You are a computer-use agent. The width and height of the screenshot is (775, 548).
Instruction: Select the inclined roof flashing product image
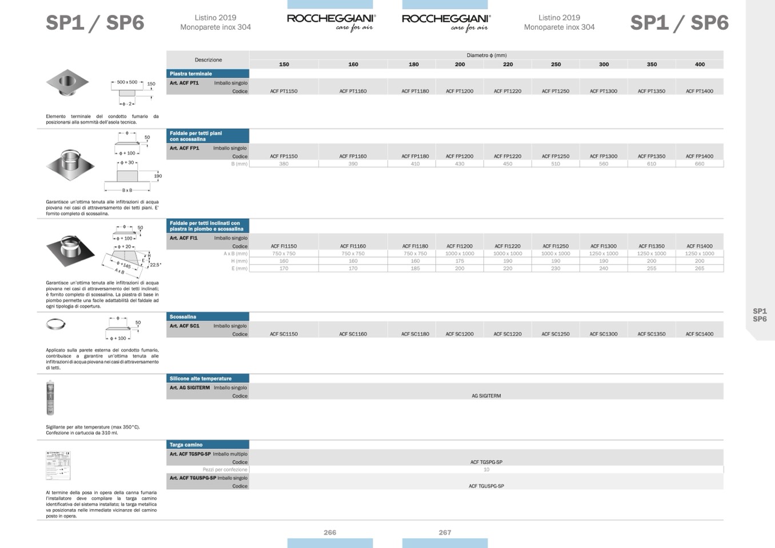[70, 250]
